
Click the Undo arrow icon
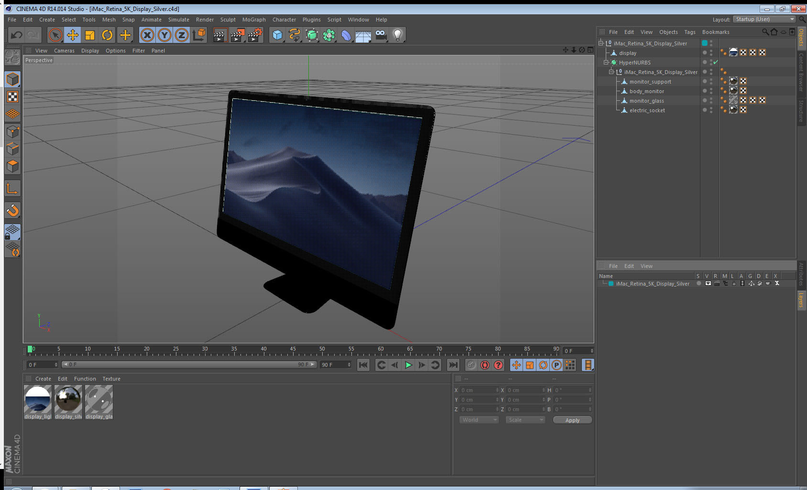[17, 35]
